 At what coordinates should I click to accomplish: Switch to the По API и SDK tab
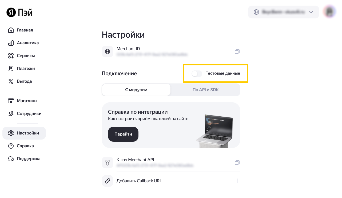coord(205,90)
